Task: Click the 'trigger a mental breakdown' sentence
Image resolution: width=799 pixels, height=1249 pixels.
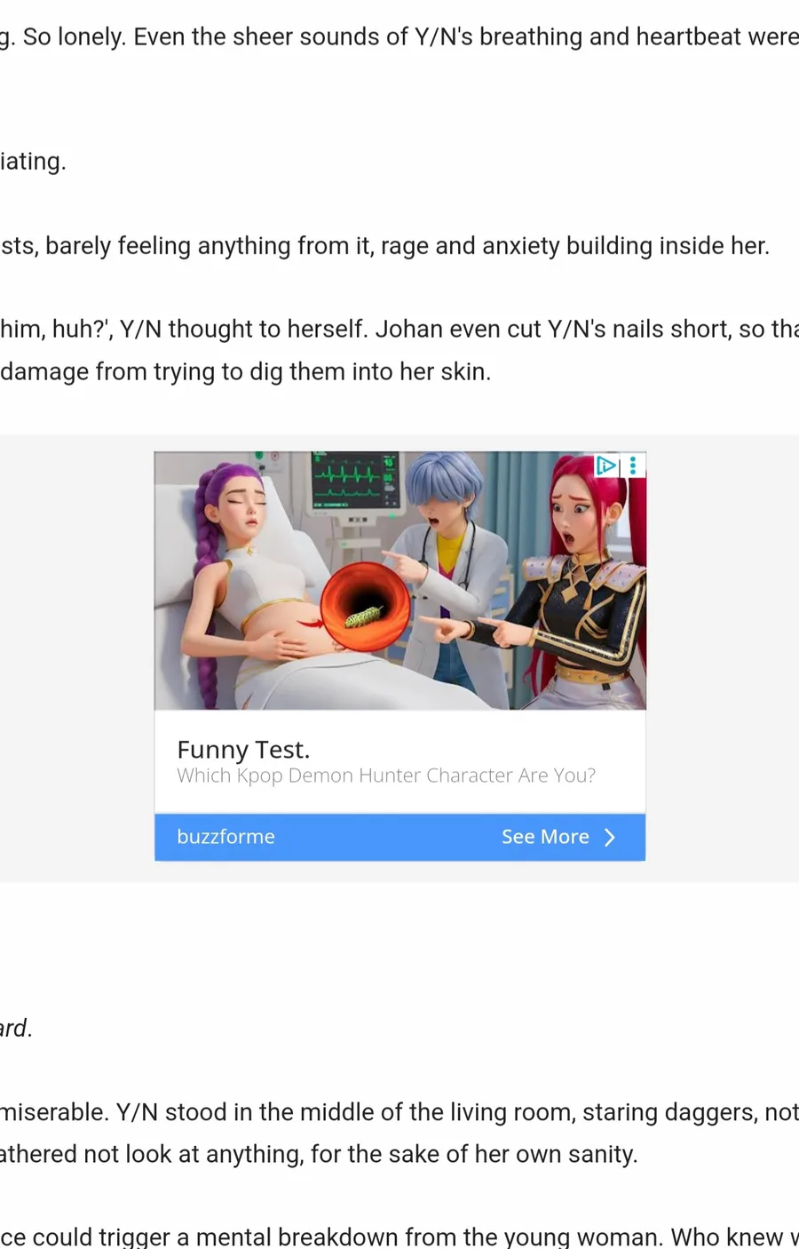Action: coord(399,1237)
